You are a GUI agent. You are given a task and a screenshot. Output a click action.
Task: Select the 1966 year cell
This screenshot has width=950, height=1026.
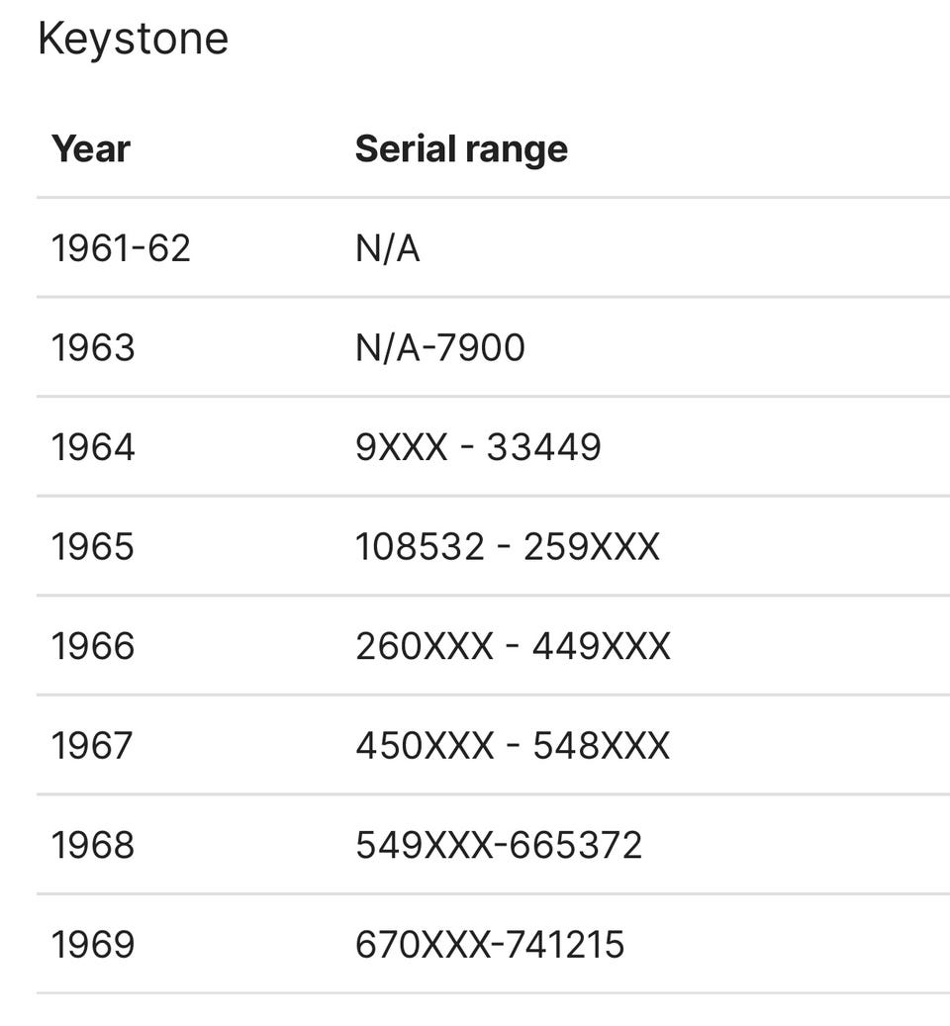tap(93, 646)
